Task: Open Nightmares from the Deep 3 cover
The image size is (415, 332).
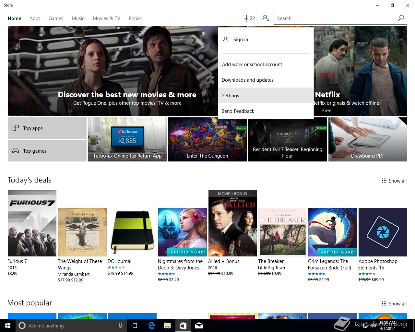Action: pos(183,232)
